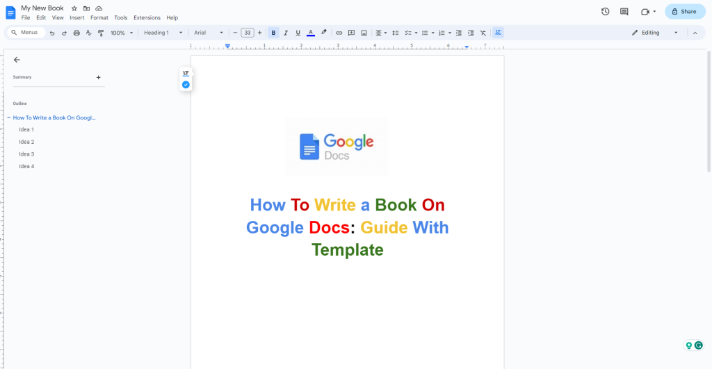Screen dimensions: 712x369
Task: Open the Edit menu
Action: point(41,17)
